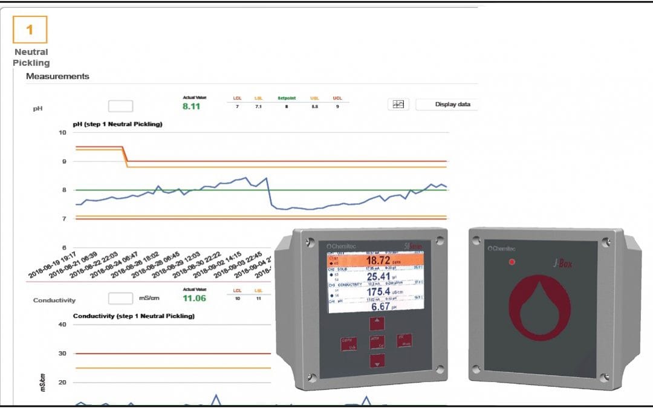Click the Conductivity LCL value 10

point(238,299)
